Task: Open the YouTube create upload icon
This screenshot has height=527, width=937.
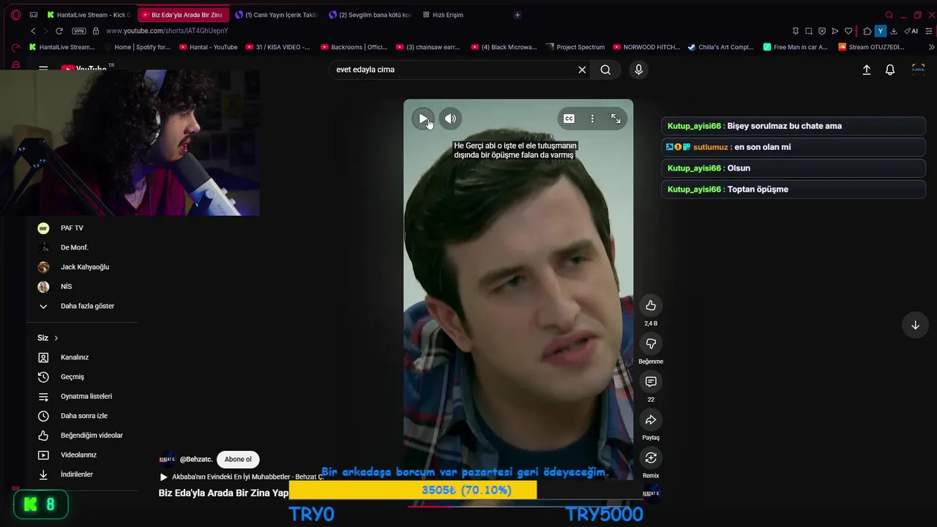Action: [867, 70]
